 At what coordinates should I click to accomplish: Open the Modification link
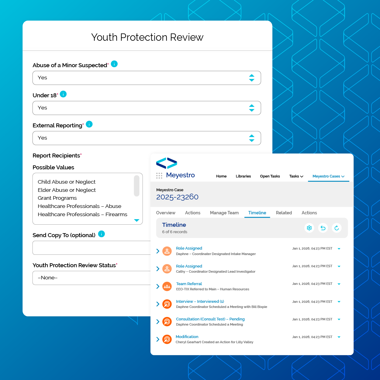point(187,337)
